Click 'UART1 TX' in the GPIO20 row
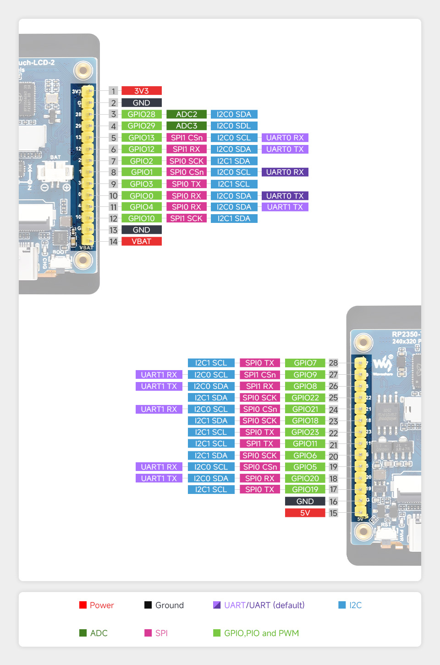The height and width of the screenshot is (665, 440). pyautogui.click(x=159, y=478)
